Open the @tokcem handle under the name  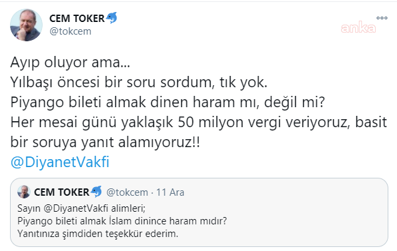pos(71,31)
